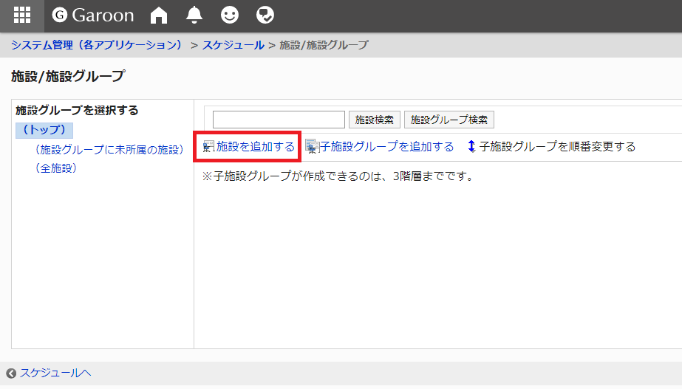Open the application grid menu icon

coord(22,16)
